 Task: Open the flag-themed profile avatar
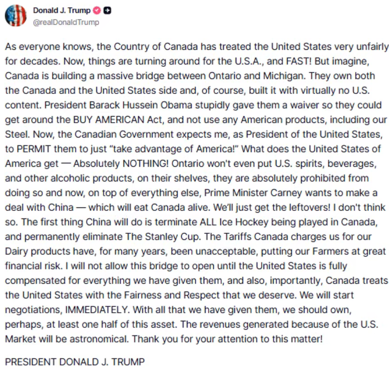click(16, 16)
